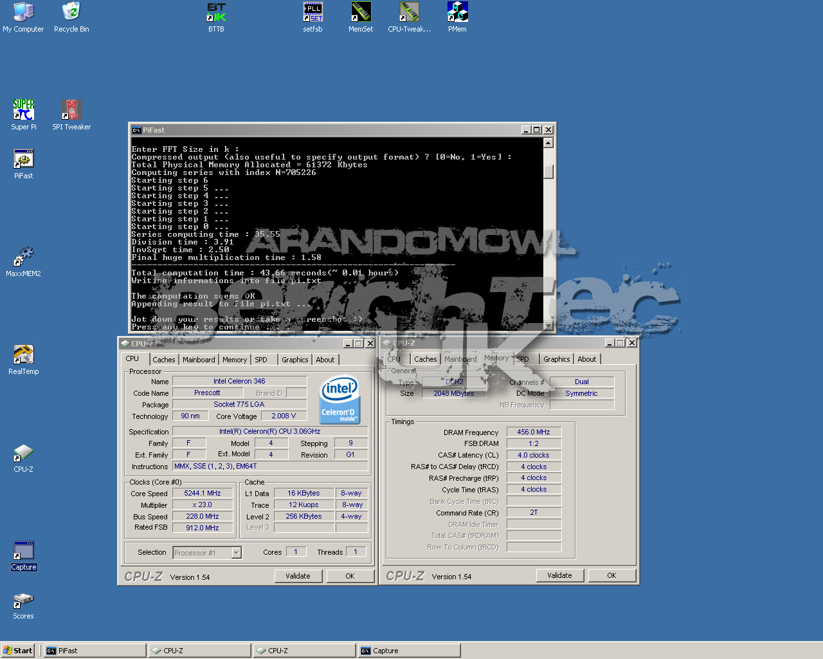Open the Super Pi desktop icon
The image size is (823, 659).
point(24,115)
